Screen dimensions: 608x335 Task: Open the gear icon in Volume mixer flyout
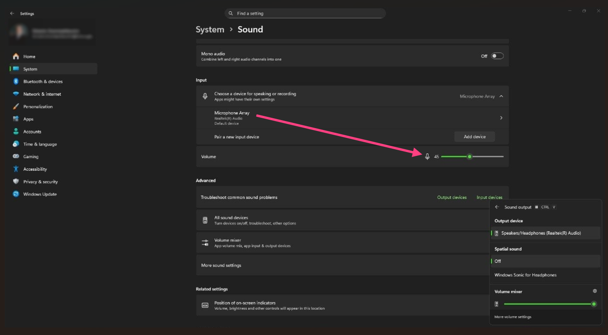coord(595,291)
